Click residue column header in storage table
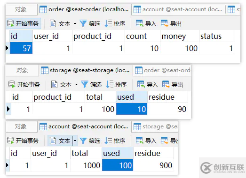The image size is (246, 178). click(167, 97)
